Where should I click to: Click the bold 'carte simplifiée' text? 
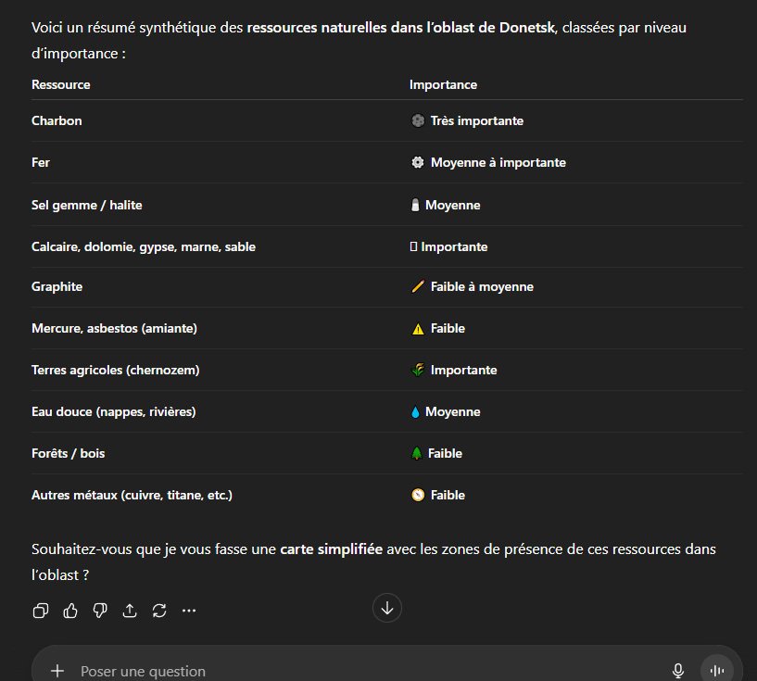tap(331, 549)
